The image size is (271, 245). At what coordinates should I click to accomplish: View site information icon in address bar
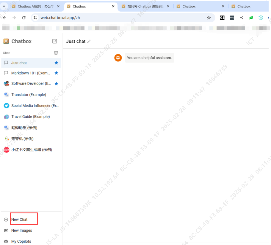[35, 18]
